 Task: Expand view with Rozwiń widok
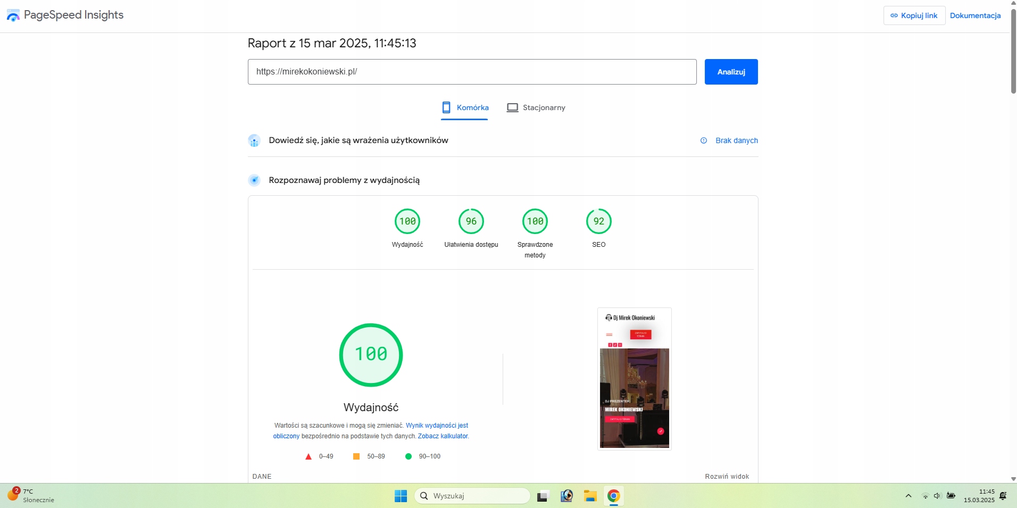727,477
